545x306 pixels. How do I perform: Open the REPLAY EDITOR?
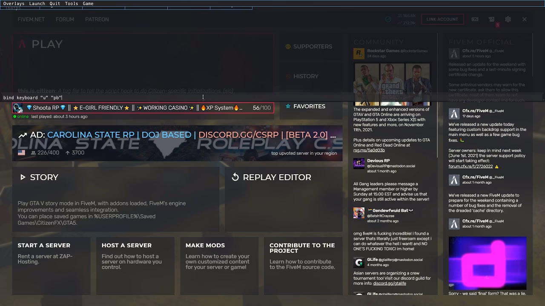284,199
